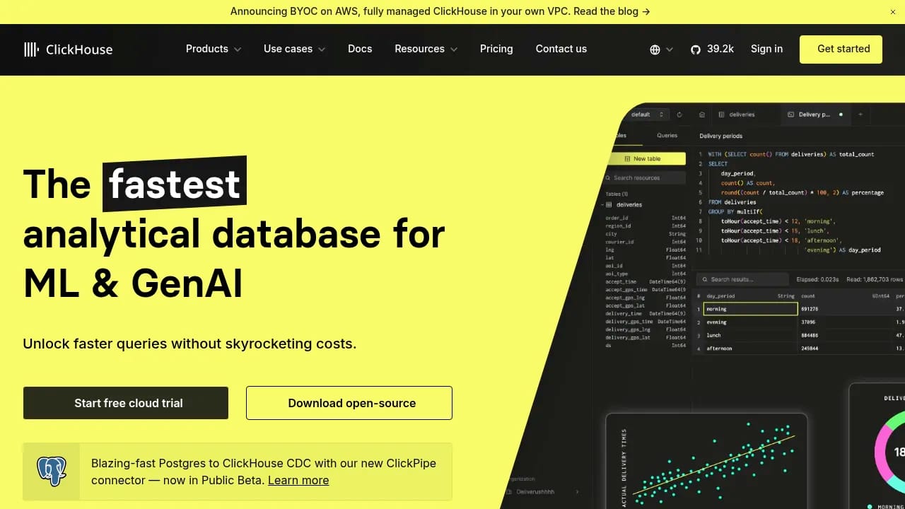Image resolution: width=905 pixels, height=509 pixels.
Task: Go to the Pricing page
Action: pyautogui.click(x=496, y=49)
